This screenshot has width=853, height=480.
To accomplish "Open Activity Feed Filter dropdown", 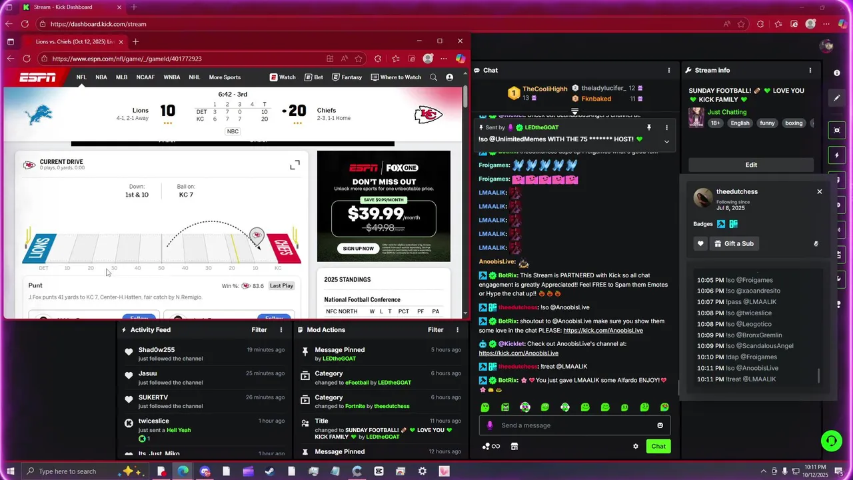I will 259,330.
